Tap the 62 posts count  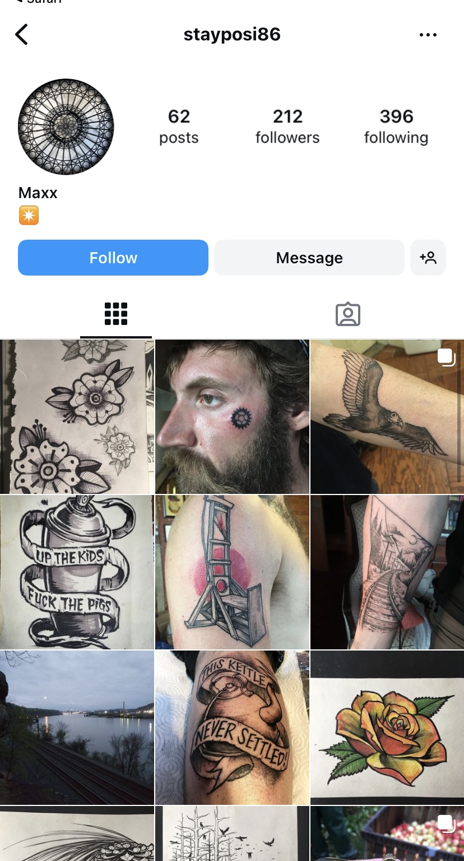pyautogui.click(x=179, y=126)
